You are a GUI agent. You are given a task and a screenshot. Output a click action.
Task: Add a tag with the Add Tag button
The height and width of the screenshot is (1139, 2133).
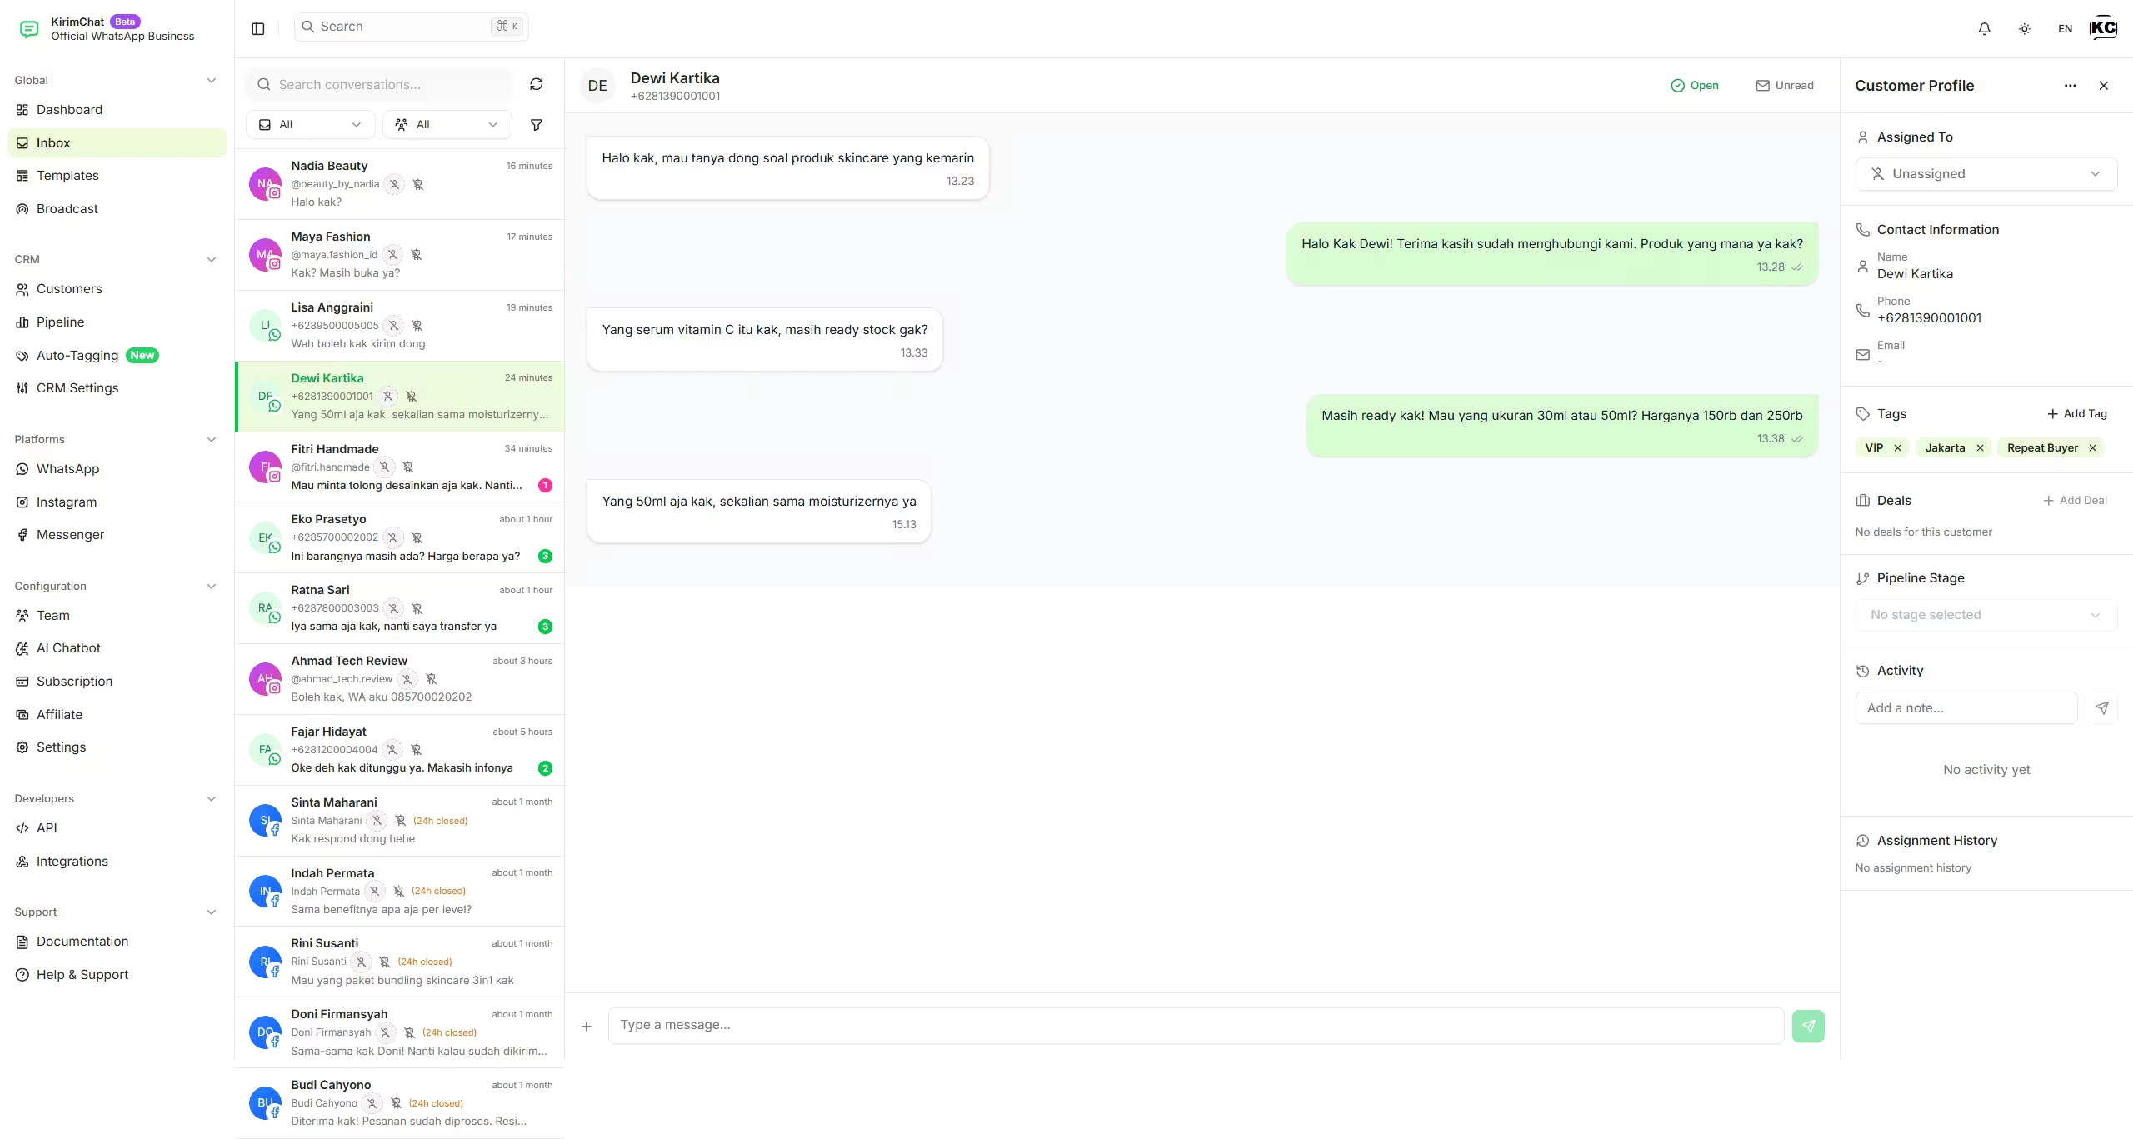(2078, 413)
